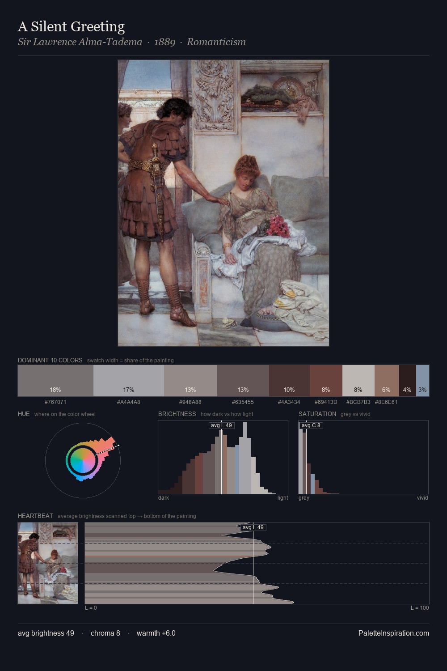Click the warmth +6.0 footer stat
The width and height of the screenshot is (447, 671).
(x=156, y=633)
